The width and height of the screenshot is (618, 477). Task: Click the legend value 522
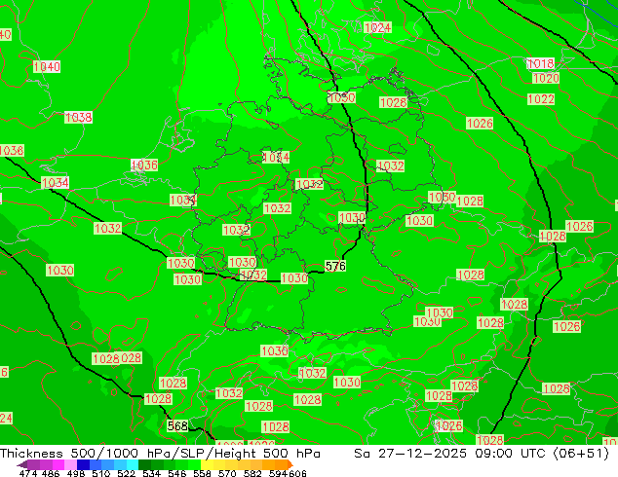[x=126, y=473]
